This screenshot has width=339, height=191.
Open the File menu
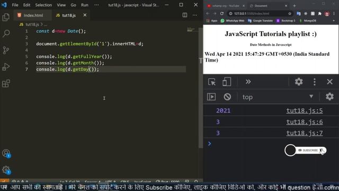pyautogui.click(x=15, y=5)
